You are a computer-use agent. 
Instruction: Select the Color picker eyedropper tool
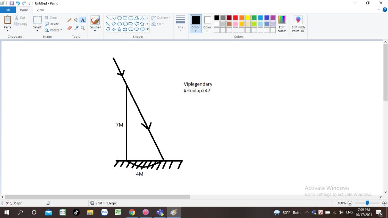(x=76, y=28)
